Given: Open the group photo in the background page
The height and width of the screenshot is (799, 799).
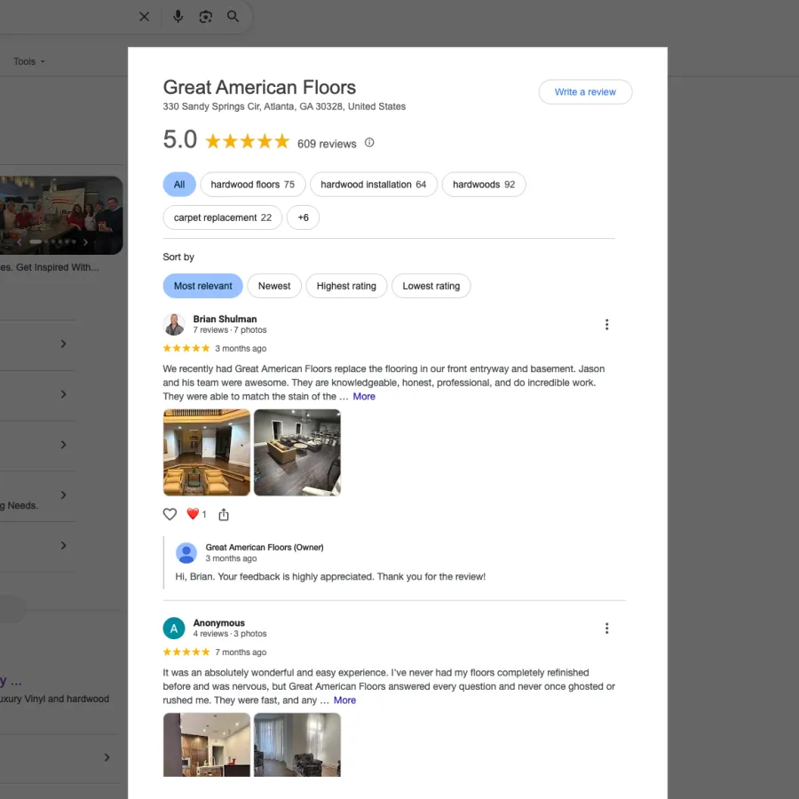Looking at the screenshot, I should pyautogui.click(x=61, y=215).
